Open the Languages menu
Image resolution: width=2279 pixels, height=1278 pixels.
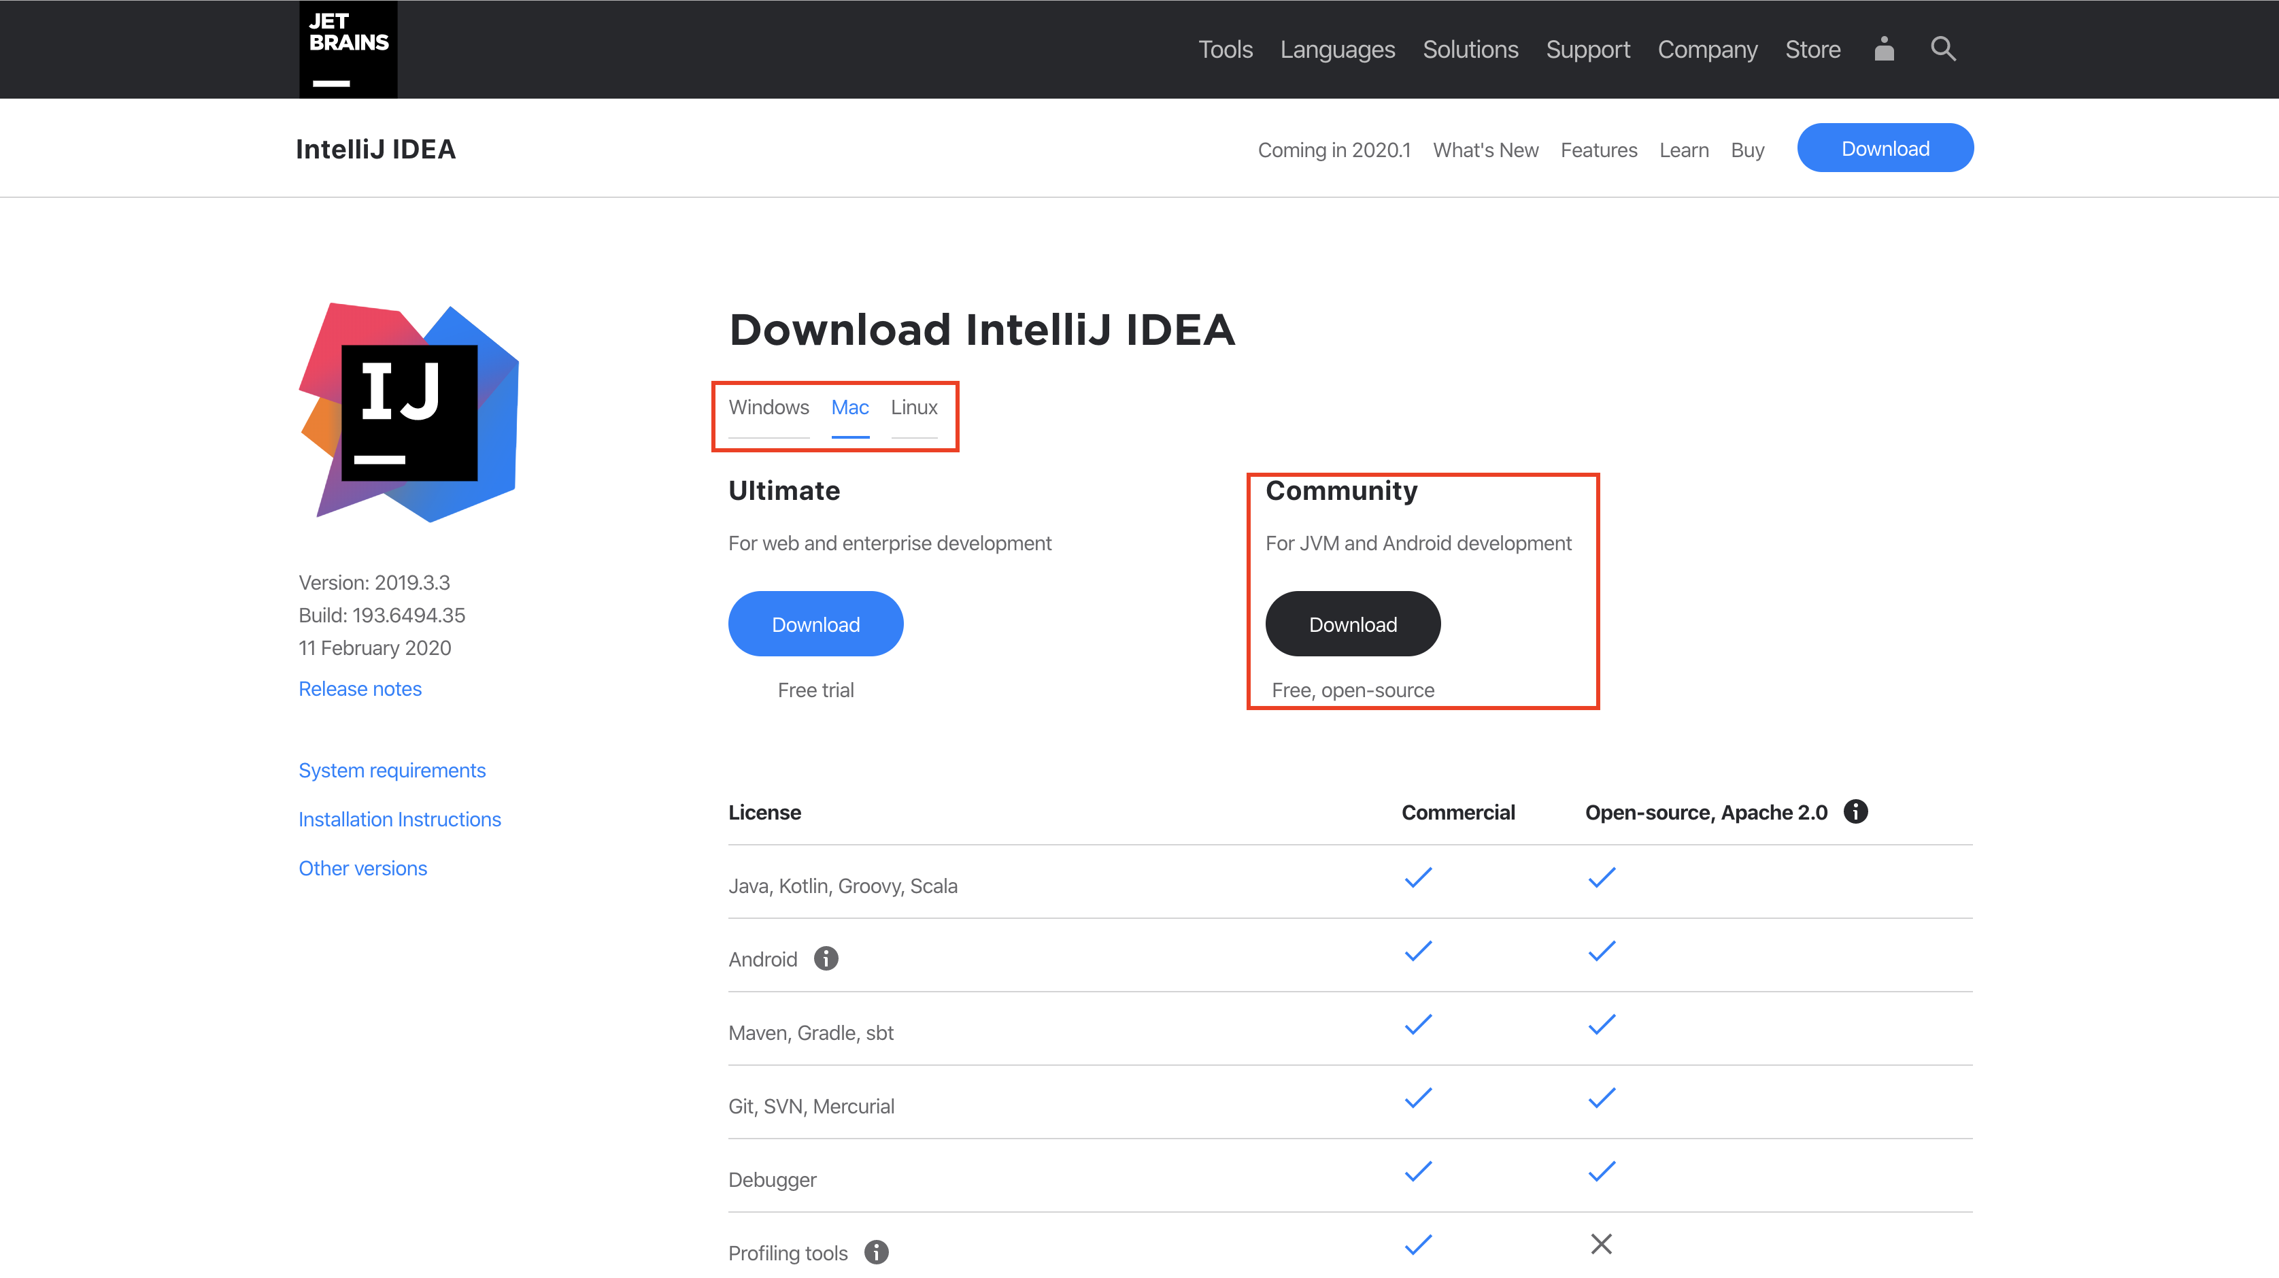[x=1337, y=49]
